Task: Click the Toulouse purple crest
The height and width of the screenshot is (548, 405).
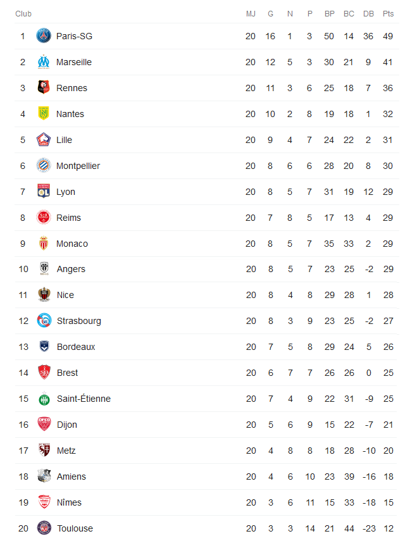Action: pyautogui.click(x=44, y=528)
